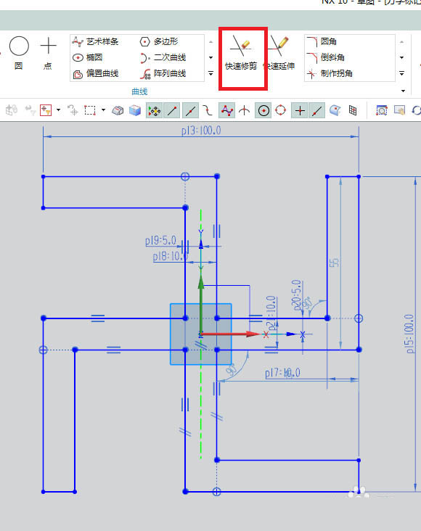
Task: Expand the fillet gallery full list
Action: click(401, 73)
